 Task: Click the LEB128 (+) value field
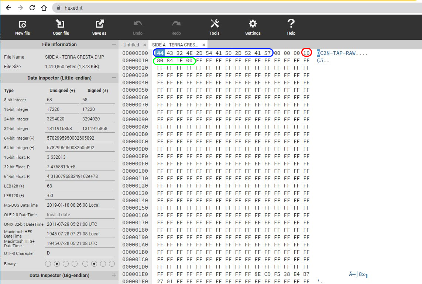coord(80,186)
